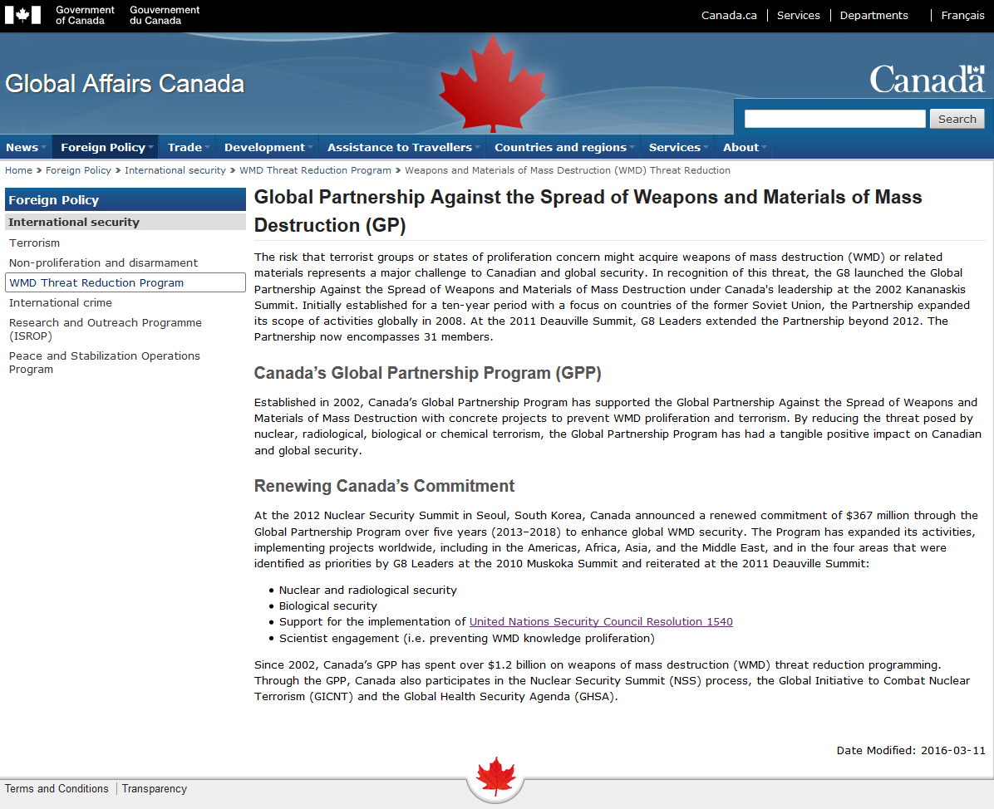Expand the Trade menu arrow

[x=207, y=148]
